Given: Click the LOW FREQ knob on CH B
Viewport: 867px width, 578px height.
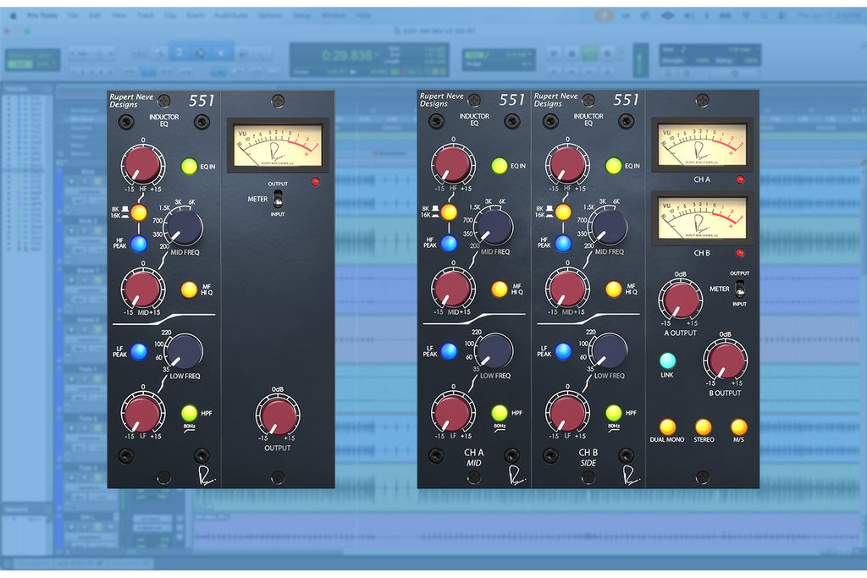Looking at the screenshot, I should [608, 351].
